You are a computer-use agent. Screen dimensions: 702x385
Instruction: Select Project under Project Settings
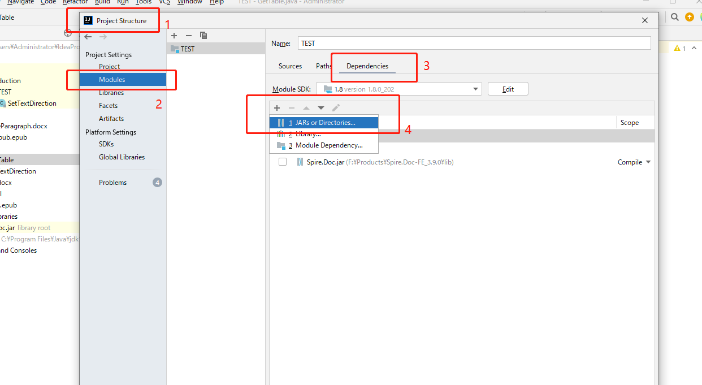click(x=110, y=67)
